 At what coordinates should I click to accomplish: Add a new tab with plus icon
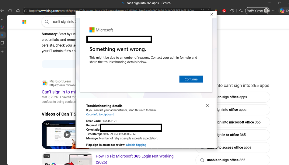[x=2, y=52]
